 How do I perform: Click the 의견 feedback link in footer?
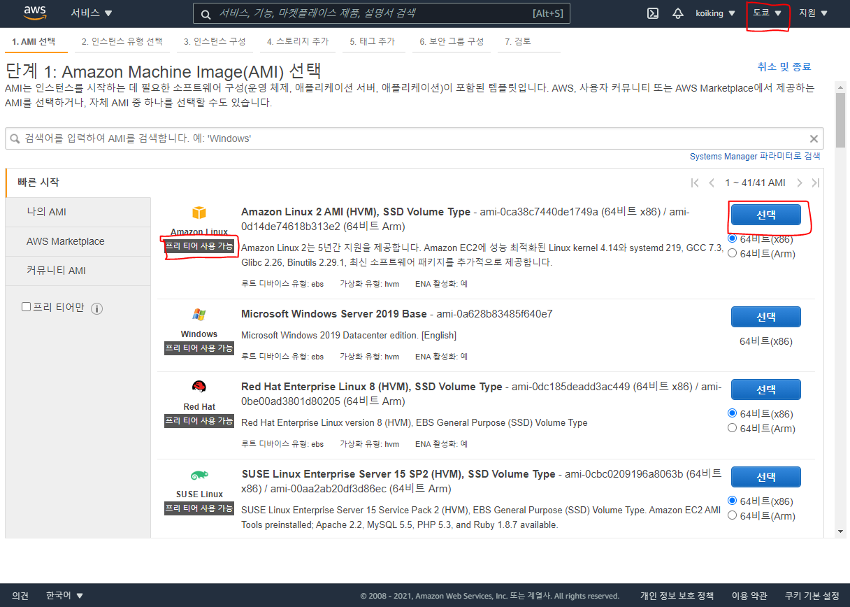coord(20,596)
